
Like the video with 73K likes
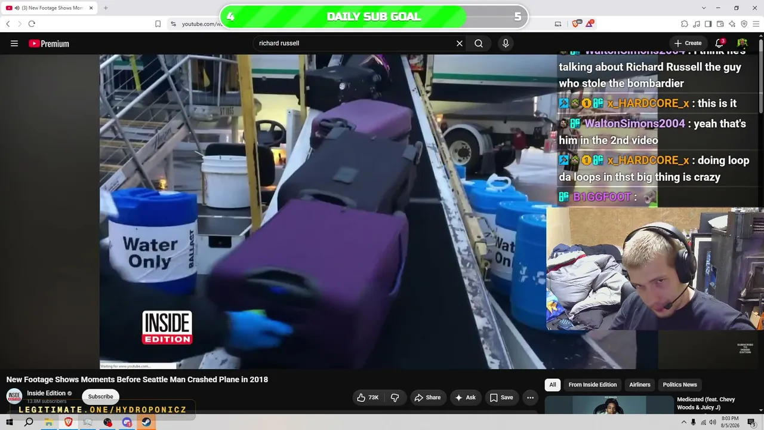368,397
